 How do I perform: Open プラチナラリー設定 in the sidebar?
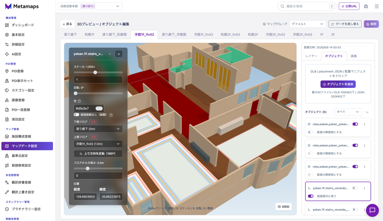pos(27,209)
